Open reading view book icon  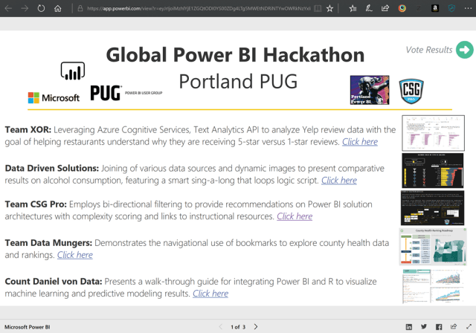pos(318,8)
